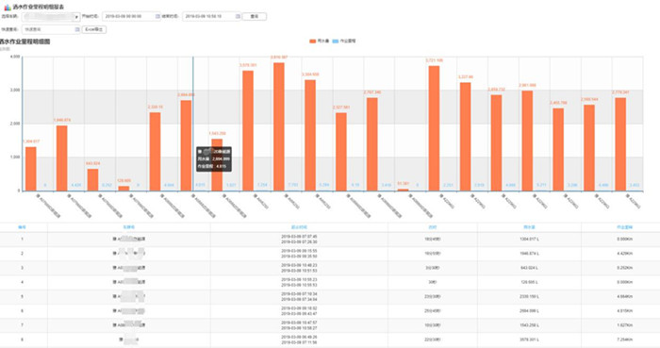Click the bar chart icon beside the report title

(8, 8)
